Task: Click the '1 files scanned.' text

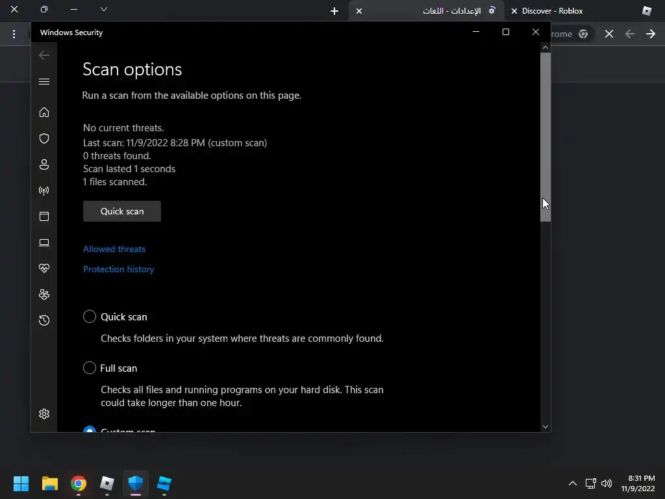Action: (115, 182)
